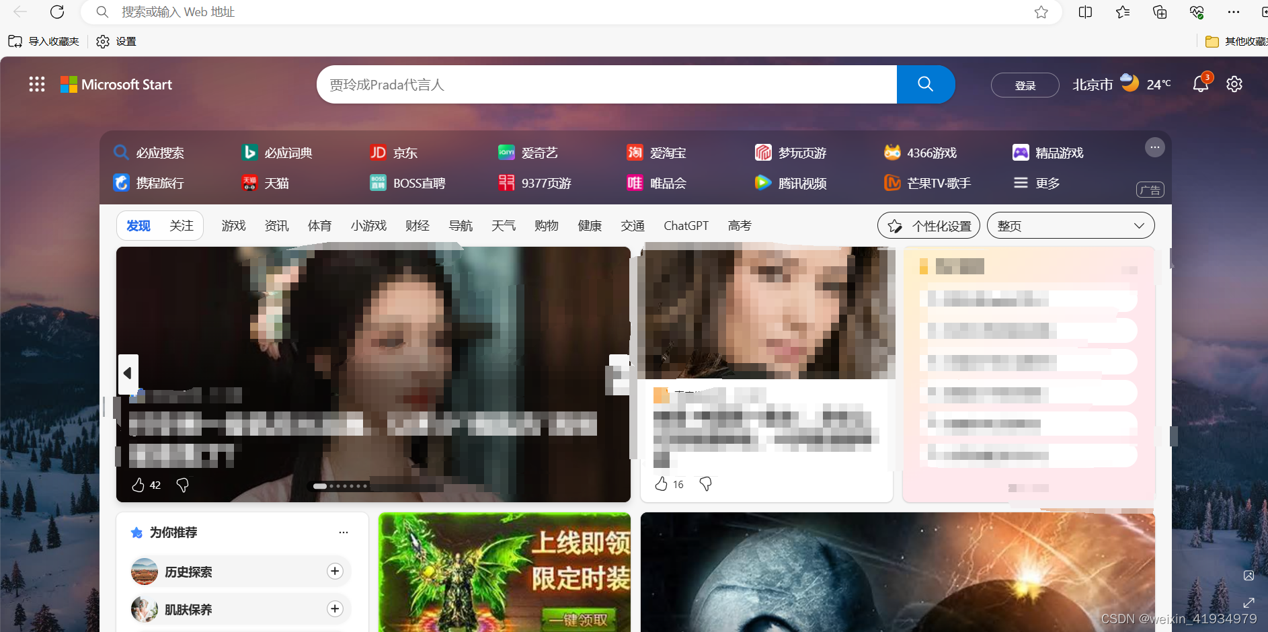Open browser settings and more menu
1268x632 pixels.
coord(1233,12)
